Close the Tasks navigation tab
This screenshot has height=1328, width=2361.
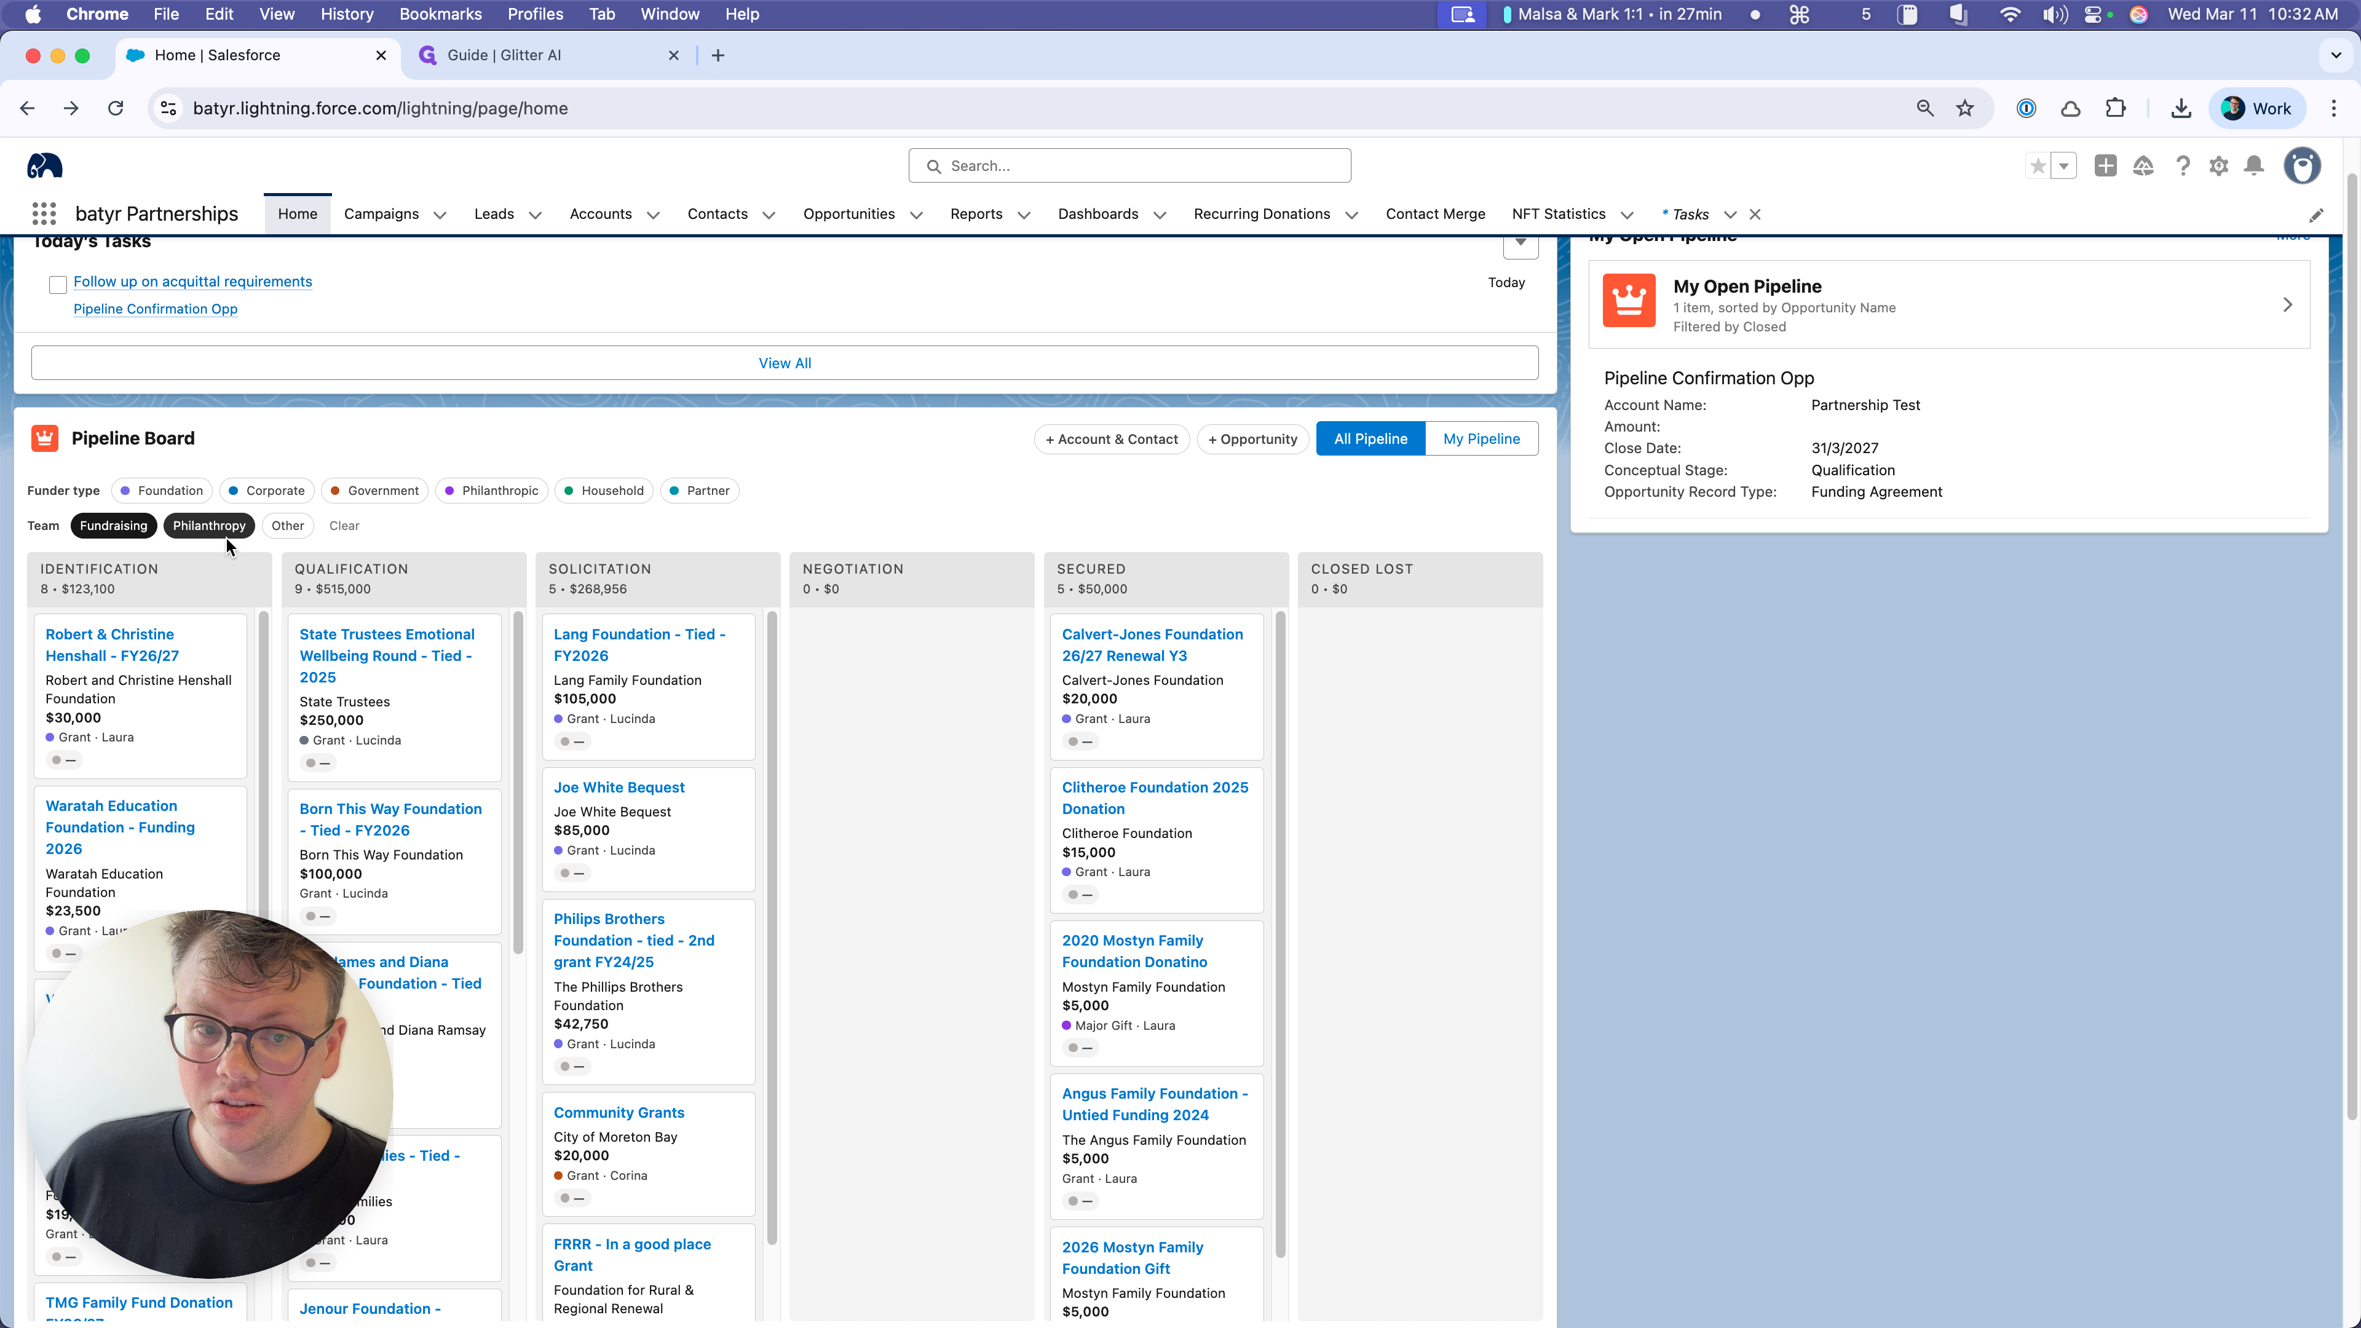(x=1754, y=215)
